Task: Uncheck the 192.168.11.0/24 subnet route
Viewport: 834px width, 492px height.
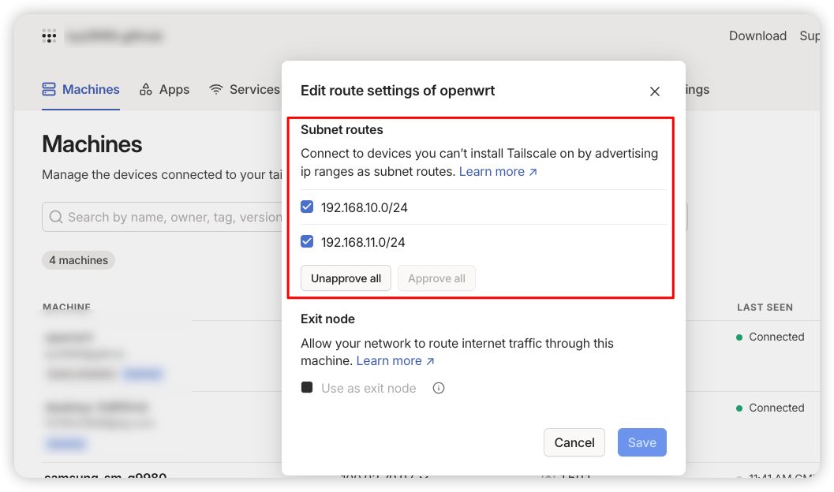Action: (x=307, y=242)
